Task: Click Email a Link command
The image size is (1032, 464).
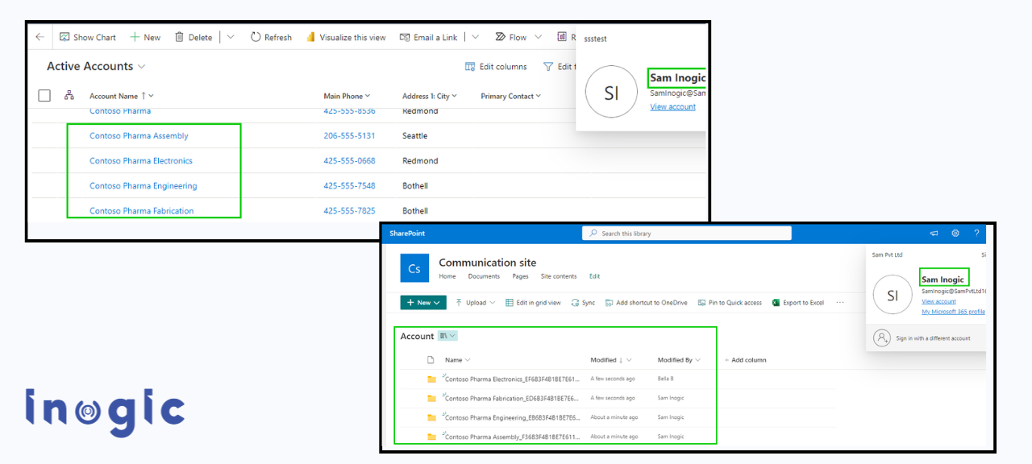Action: [x=428, y=37]
